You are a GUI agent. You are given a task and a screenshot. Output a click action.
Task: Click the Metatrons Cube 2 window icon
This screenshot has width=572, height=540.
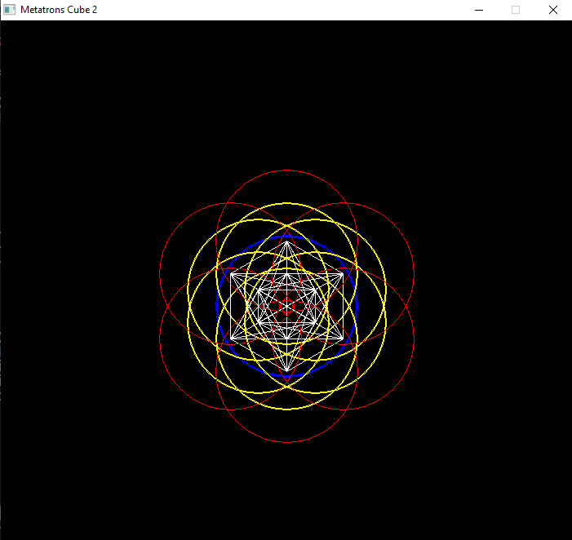point(10,10)
